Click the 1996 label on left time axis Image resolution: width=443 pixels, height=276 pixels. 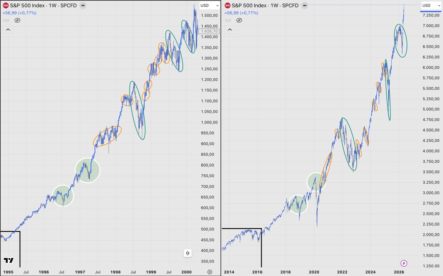point(44,272)
